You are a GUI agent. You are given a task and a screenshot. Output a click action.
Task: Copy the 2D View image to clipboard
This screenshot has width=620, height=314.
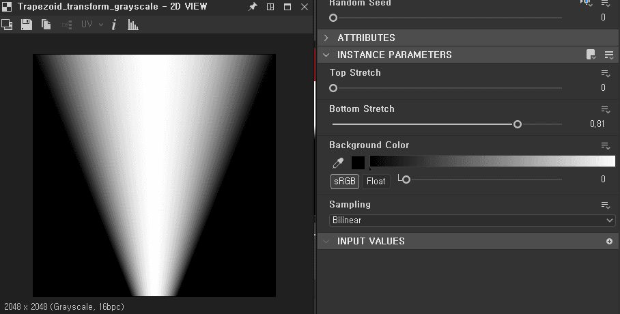(x=46, y=25)
